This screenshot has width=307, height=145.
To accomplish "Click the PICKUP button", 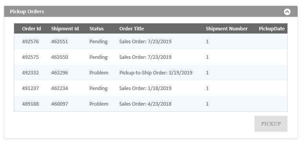I will (x=271, y=124).
